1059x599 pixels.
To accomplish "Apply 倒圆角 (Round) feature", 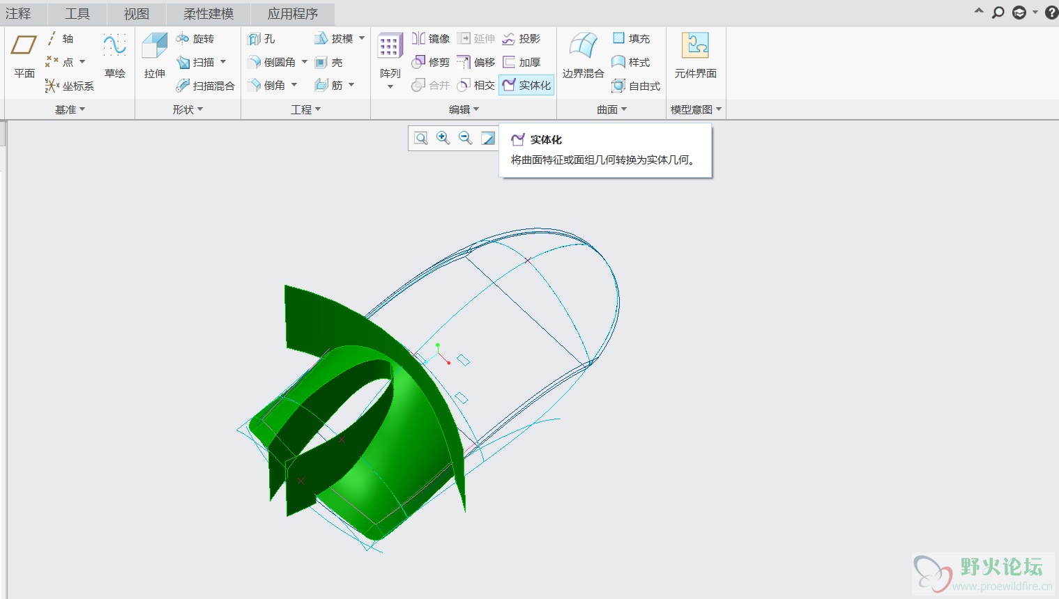I will [272, 62].
